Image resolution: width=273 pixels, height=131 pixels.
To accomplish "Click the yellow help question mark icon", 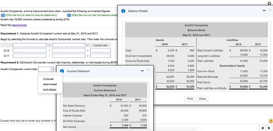I will click(270, 121).
